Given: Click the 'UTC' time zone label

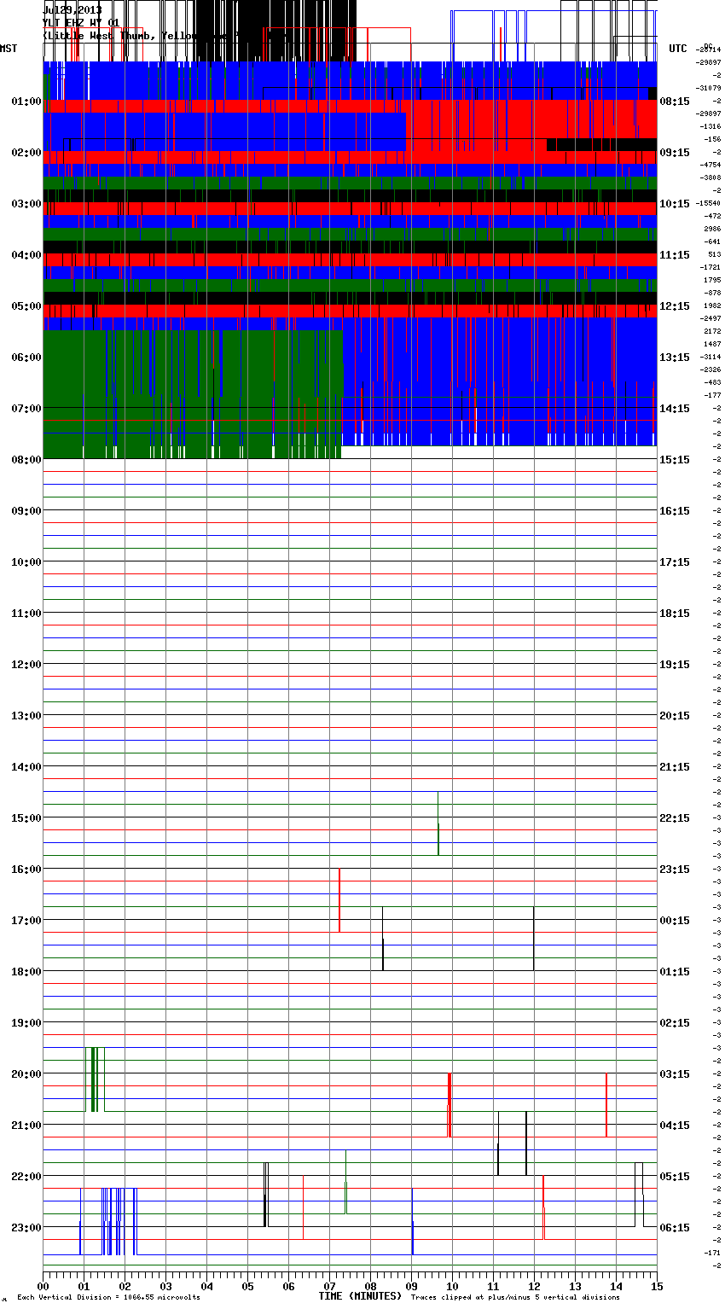Looking at the screenshot, I should (x=678, y=49).
